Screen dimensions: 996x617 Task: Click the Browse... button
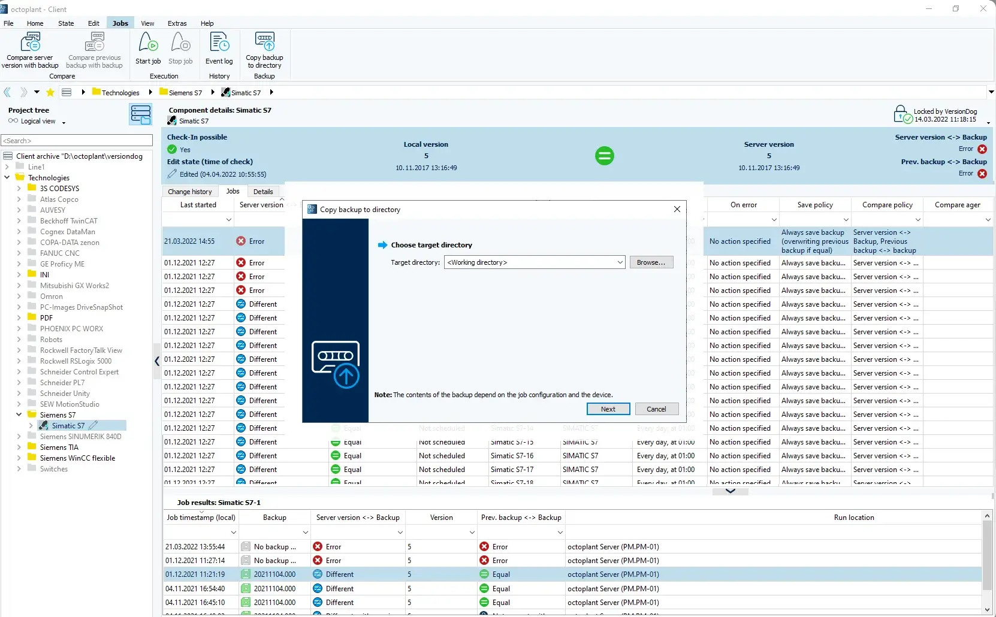pyautogui.click(x=651, y=262)
